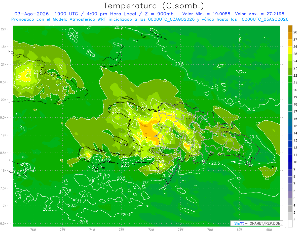
Task: Click the "75W" longitude axis label
Action: 62,230
